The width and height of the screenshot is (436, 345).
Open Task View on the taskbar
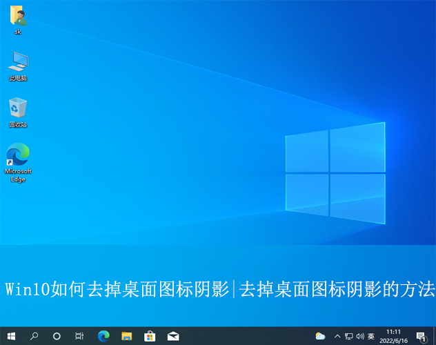79,336
